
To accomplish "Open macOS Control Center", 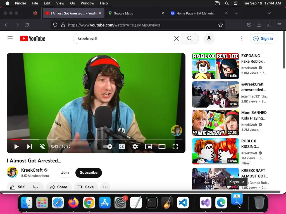I will 236,3.
